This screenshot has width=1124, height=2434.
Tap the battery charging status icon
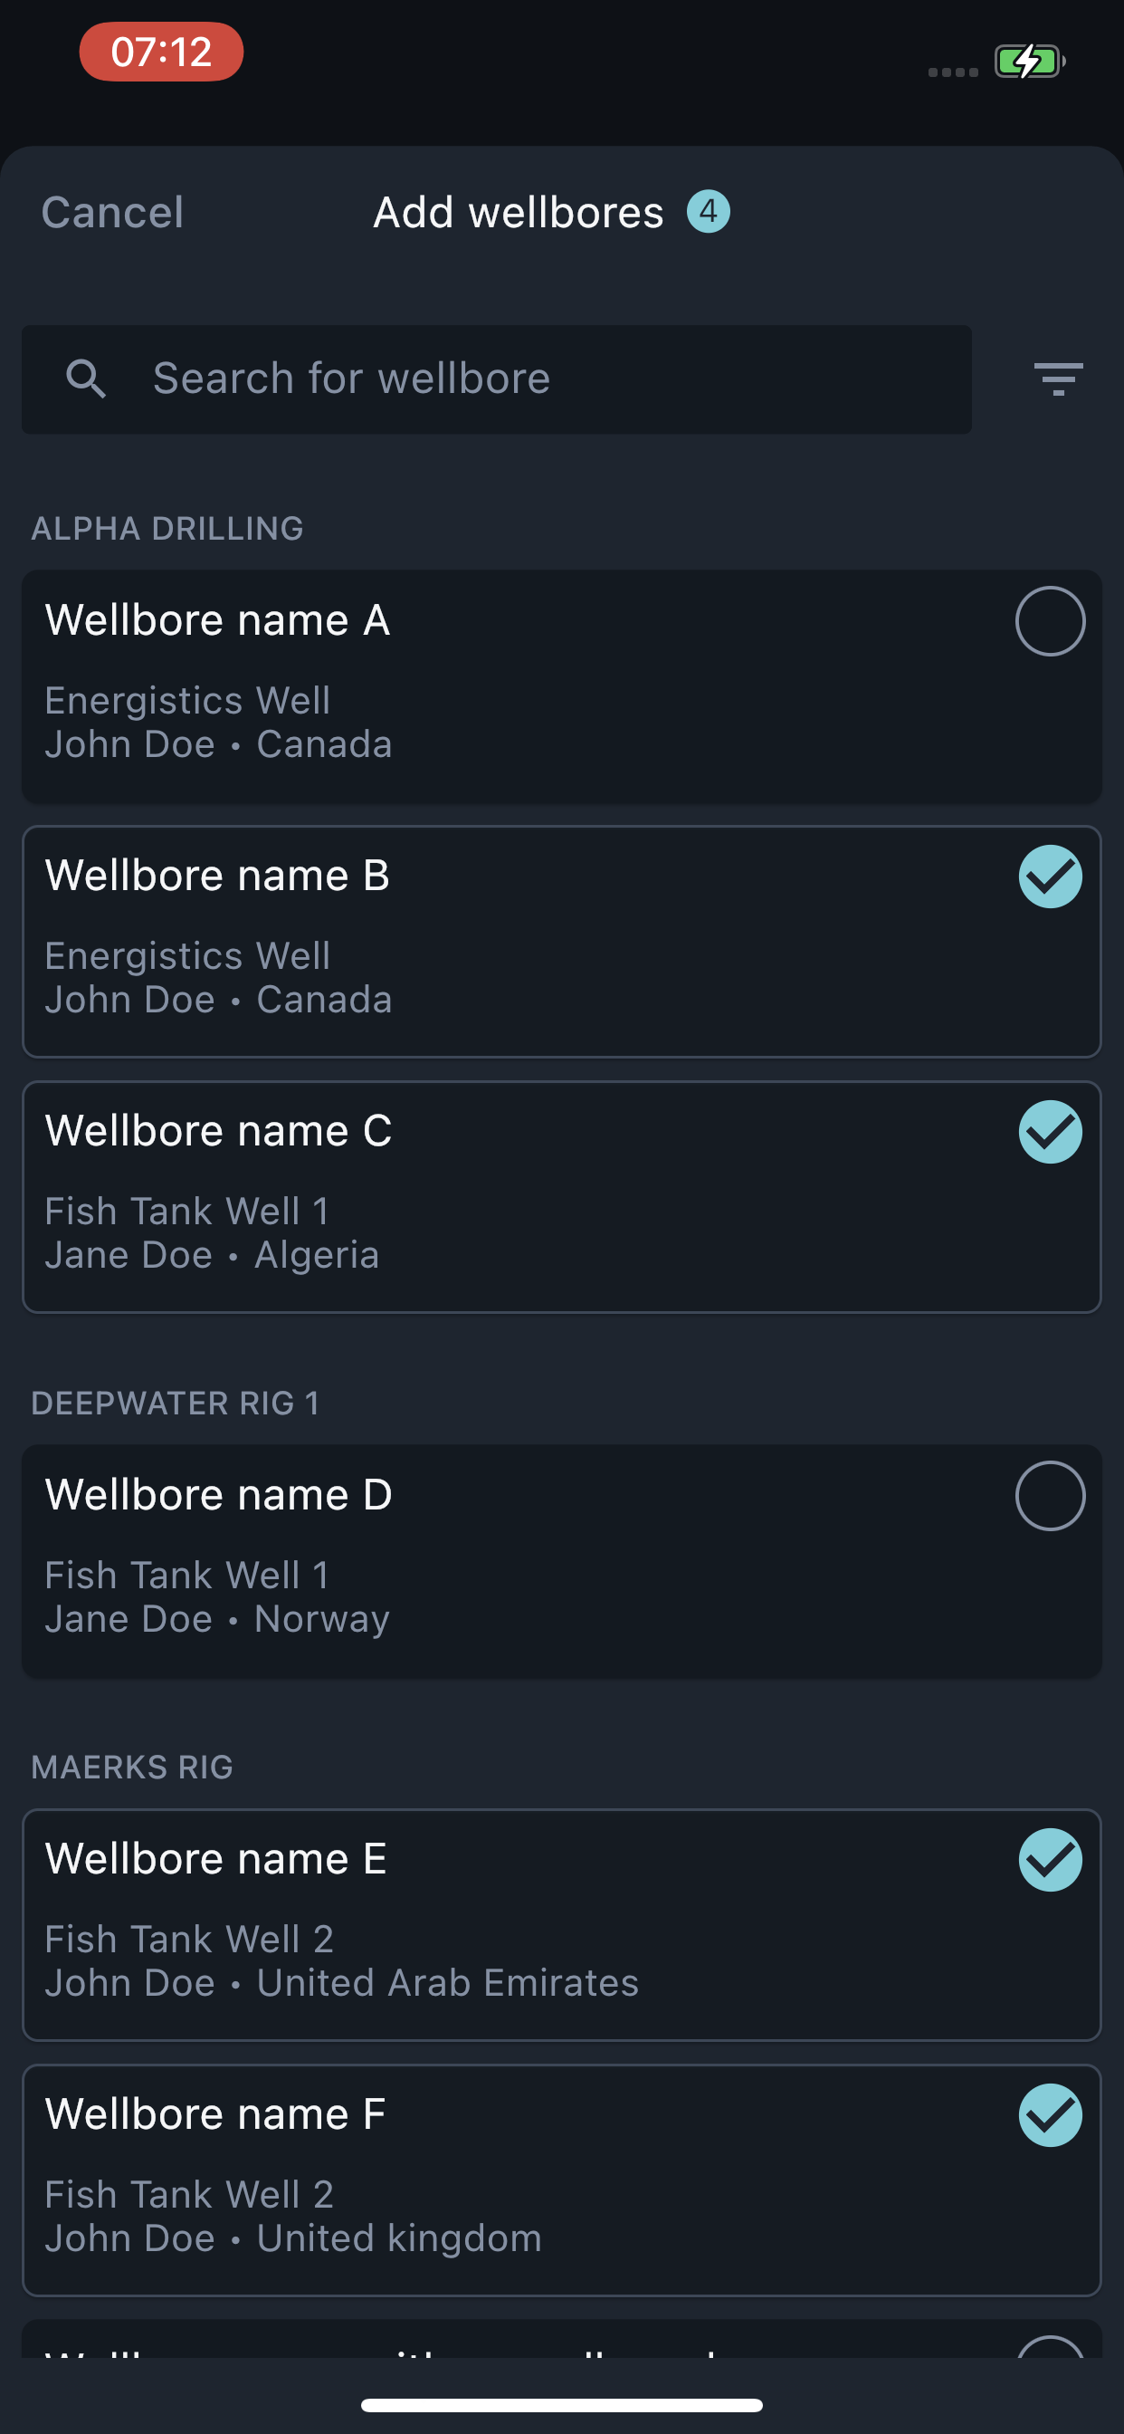click(1030, 62)
